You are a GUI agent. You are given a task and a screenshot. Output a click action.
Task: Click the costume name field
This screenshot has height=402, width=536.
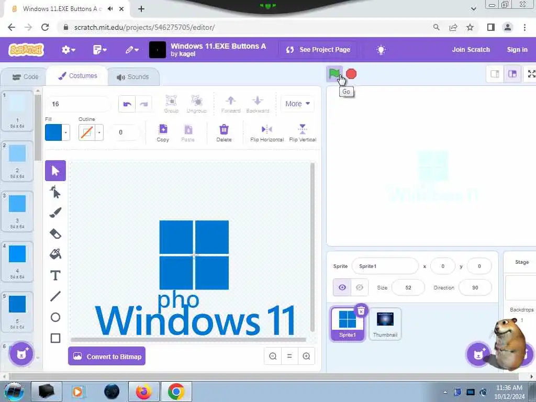pos(78,104)
